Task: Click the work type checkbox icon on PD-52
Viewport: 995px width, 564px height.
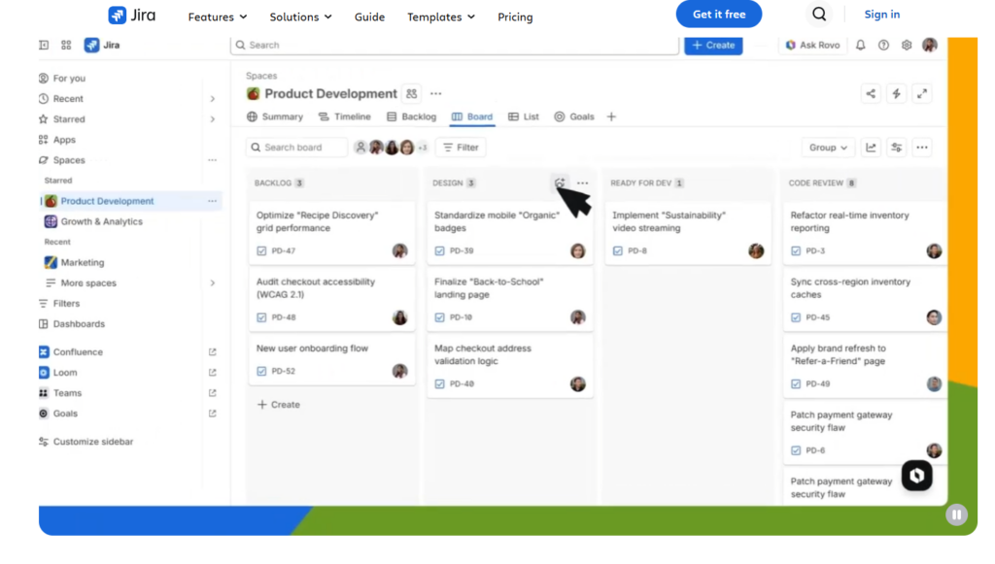Action: tap(261, 372)
